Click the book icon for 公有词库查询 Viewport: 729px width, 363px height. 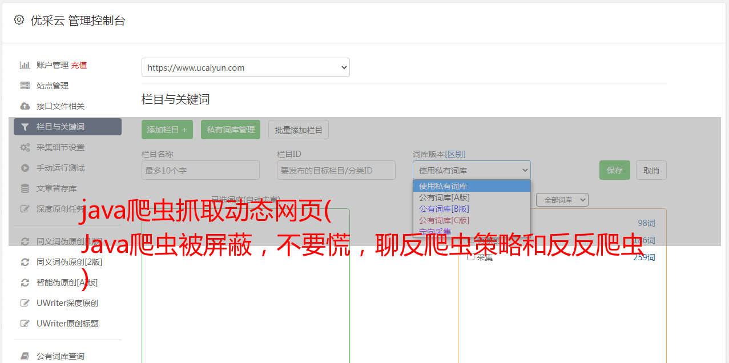tap(25, 356)
